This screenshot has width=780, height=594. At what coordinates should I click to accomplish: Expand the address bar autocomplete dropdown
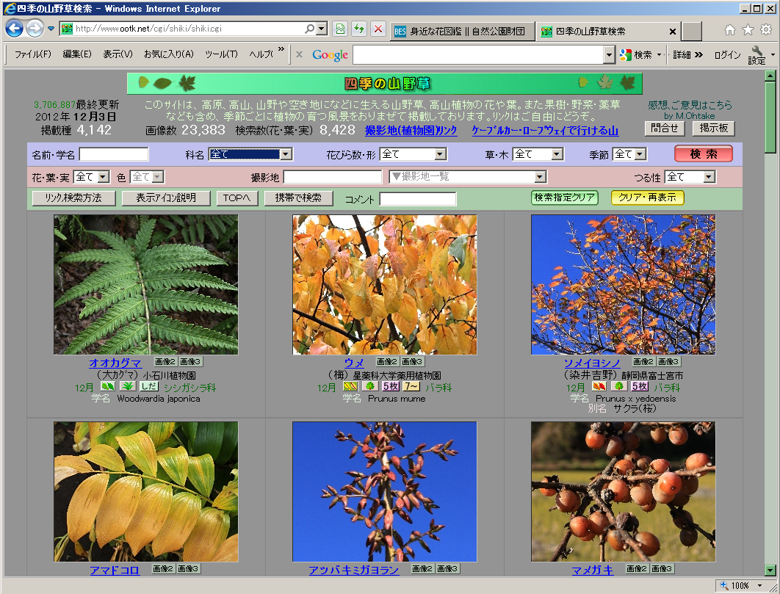pyautogui.click(x=322, y=29)
